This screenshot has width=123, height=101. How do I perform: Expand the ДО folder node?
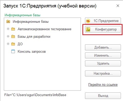[8, 44]
